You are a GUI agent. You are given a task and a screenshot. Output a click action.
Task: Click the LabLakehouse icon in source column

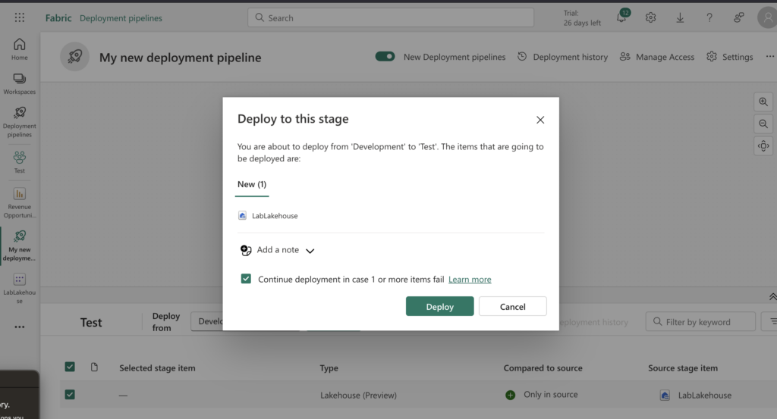[665, 396]
